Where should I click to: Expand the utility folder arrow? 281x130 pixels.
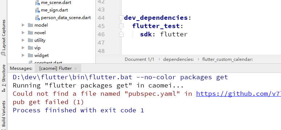23,40
